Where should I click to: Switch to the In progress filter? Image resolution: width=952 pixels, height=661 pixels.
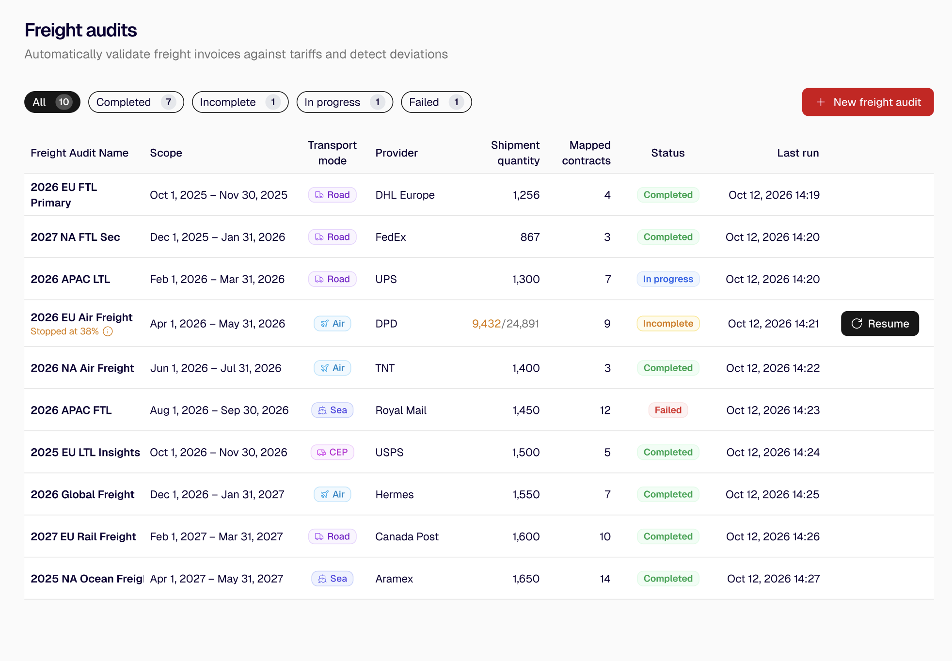(x=345, y=102)
